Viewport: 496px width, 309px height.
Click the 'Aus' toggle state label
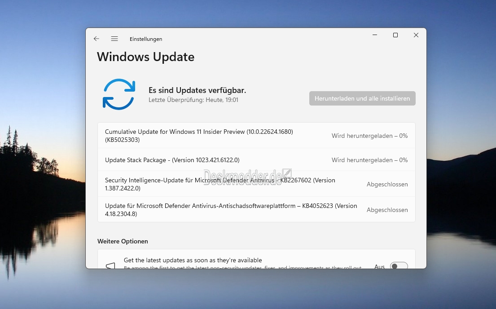pyautogui.click(x=379, y=266)
